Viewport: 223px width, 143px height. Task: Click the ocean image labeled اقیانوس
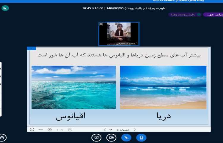[74, 87]
